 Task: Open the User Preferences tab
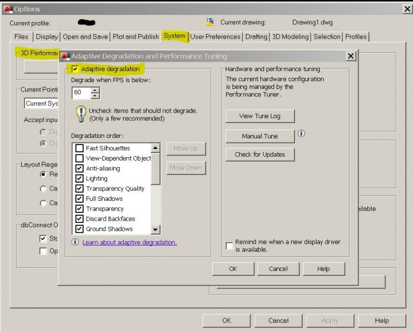tap(215, 36)
